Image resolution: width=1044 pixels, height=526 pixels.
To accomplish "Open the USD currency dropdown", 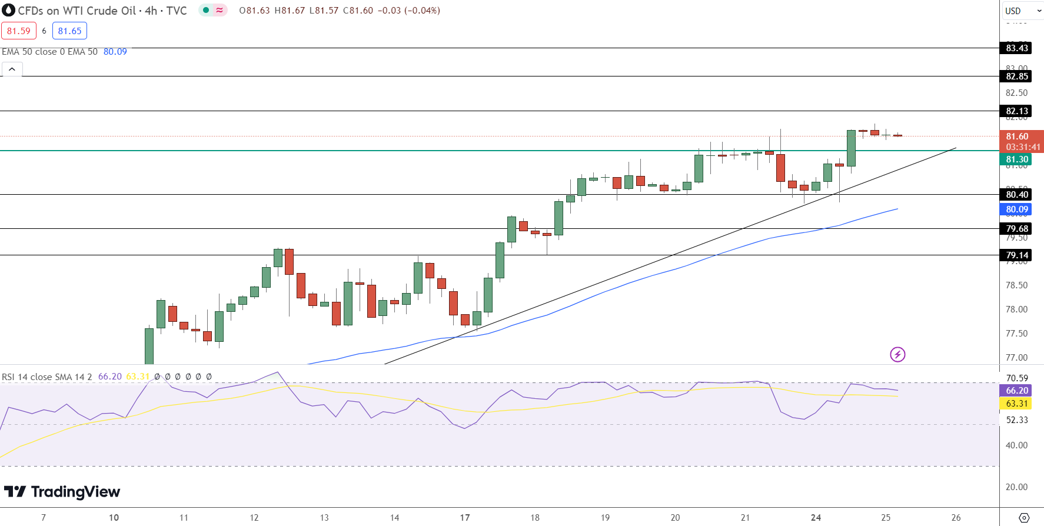I will pos(1022,11).
